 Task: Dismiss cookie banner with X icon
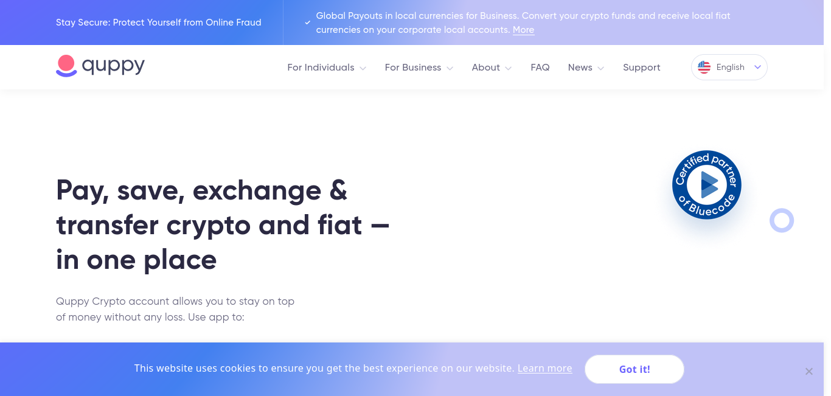808,371
